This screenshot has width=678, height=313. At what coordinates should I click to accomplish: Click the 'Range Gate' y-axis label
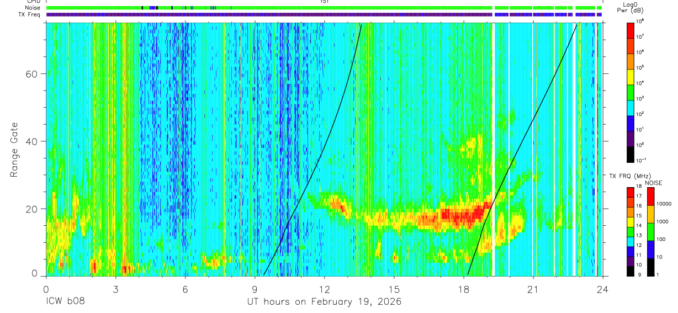(x=13, y=150)
